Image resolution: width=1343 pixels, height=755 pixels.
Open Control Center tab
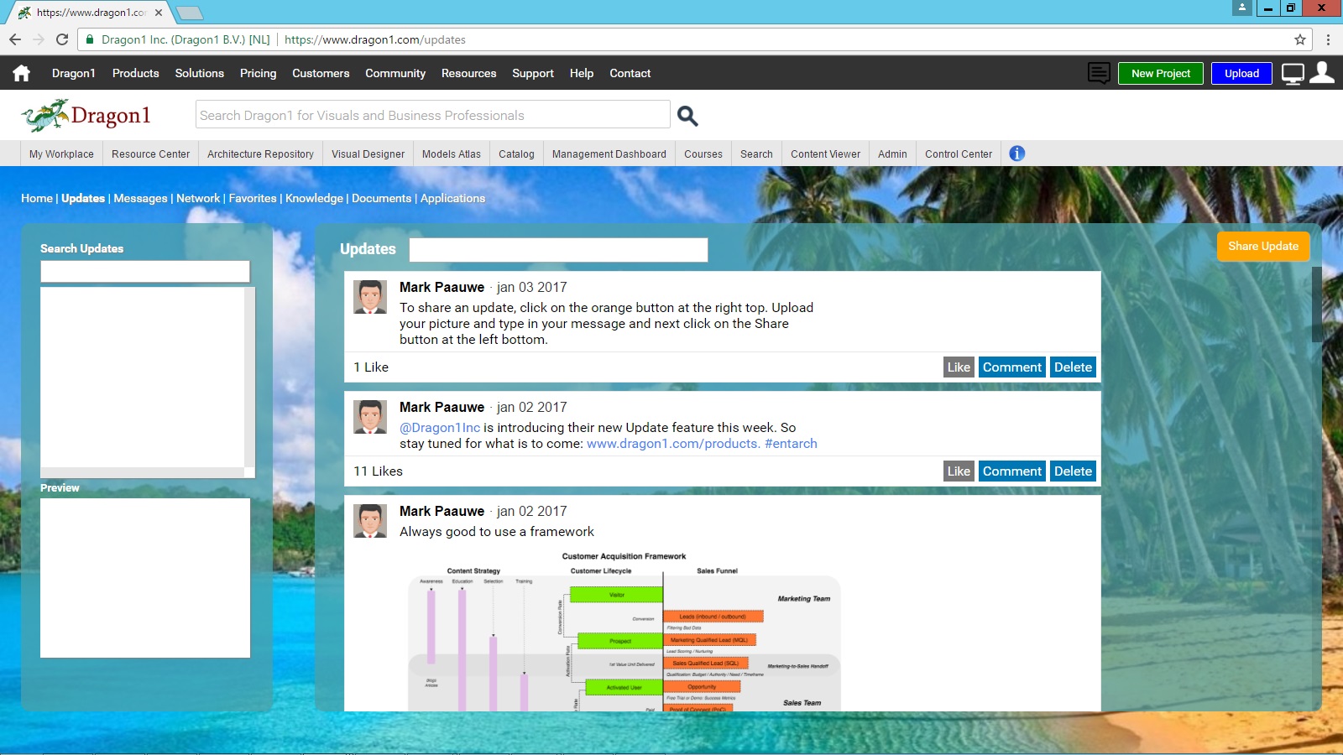click(x=959, y=154)
